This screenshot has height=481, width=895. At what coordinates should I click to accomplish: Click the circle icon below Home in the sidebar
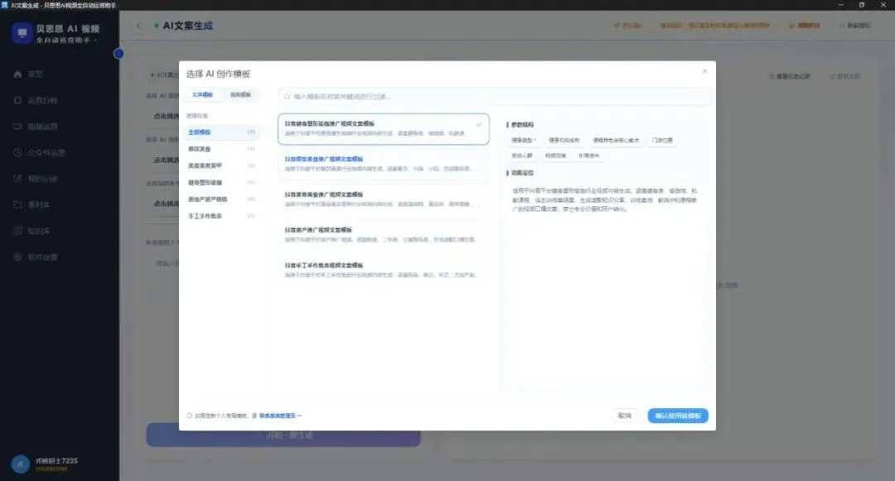(17, 100)
